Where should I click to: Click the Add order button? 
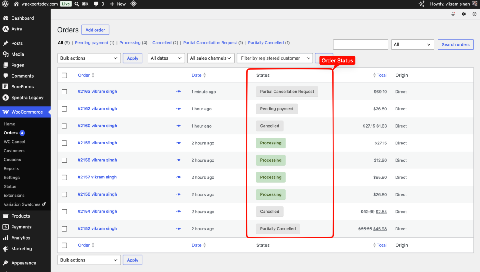point(95,30)
